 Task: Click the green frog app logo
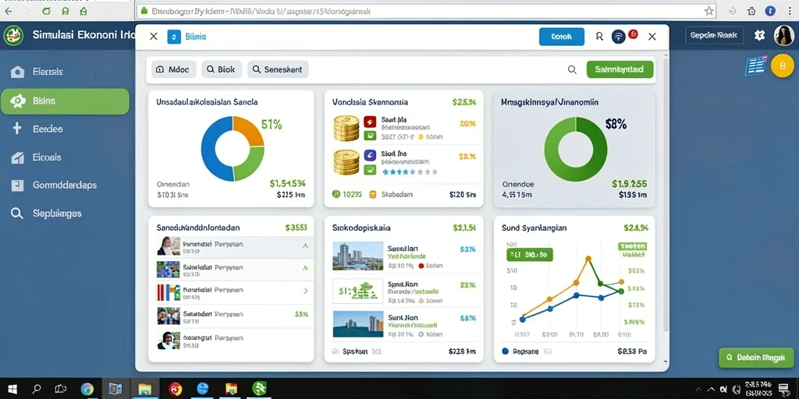pyautogui.click(x=13, y=36)
